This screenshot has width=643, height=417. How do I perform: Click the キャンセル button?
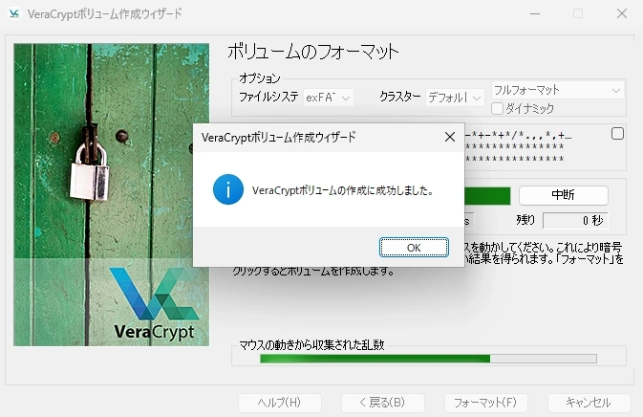pos(589,403)
